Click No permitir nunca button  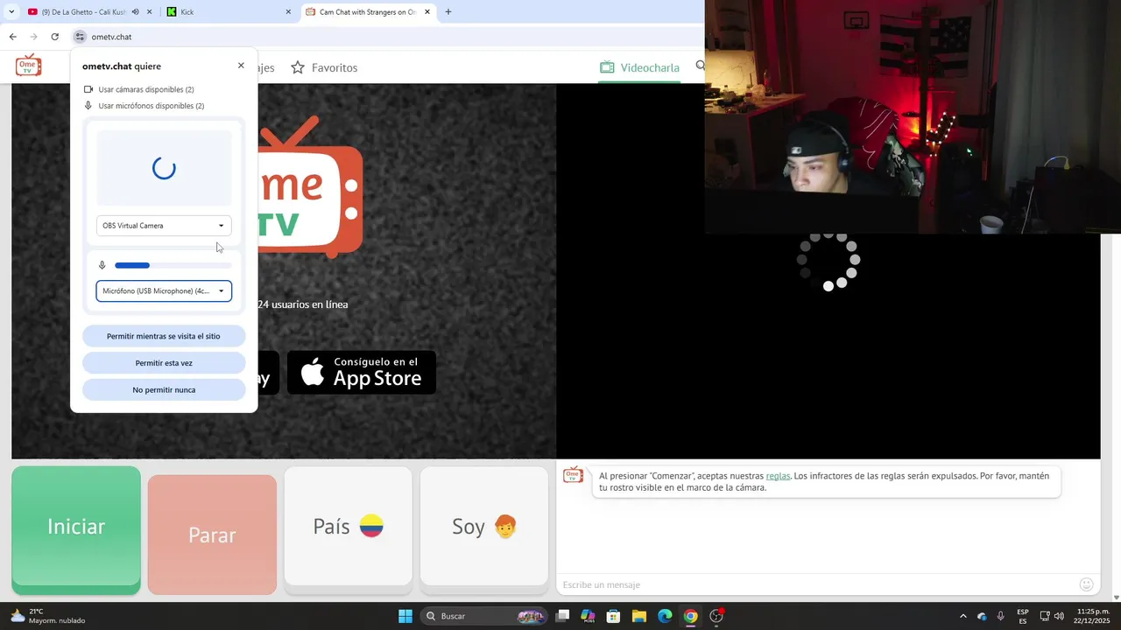(164, 390)
